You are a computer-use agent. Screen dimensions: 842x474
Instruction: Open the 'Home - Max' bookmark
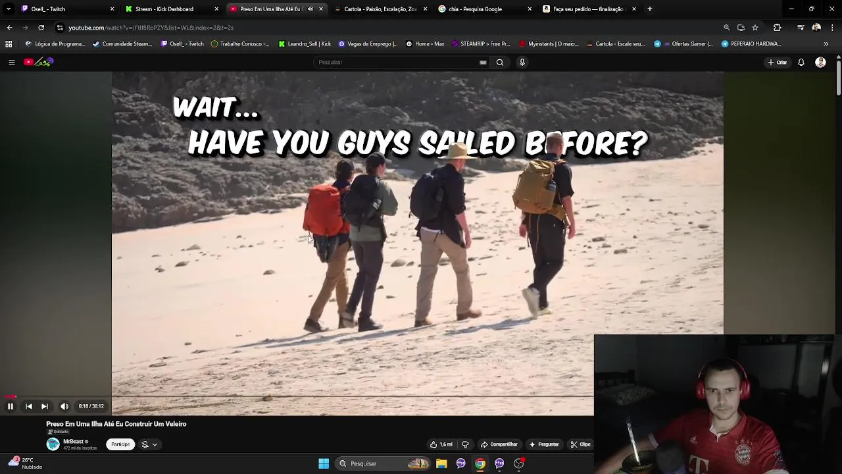click(x=425, y=44)
